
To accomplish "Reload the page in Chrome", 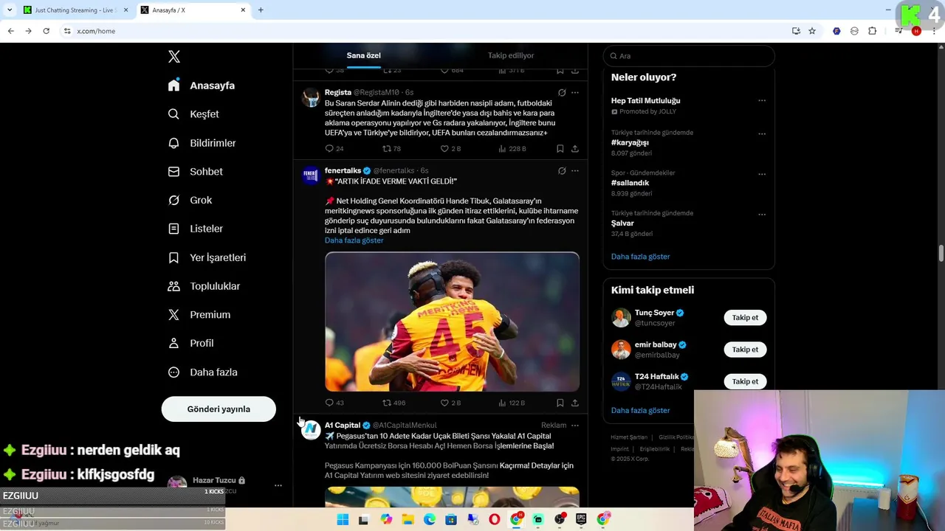I will click(46, 31).
